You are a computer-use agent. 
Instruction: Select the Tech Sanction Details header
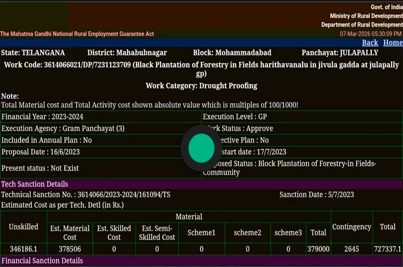(35, 184)
